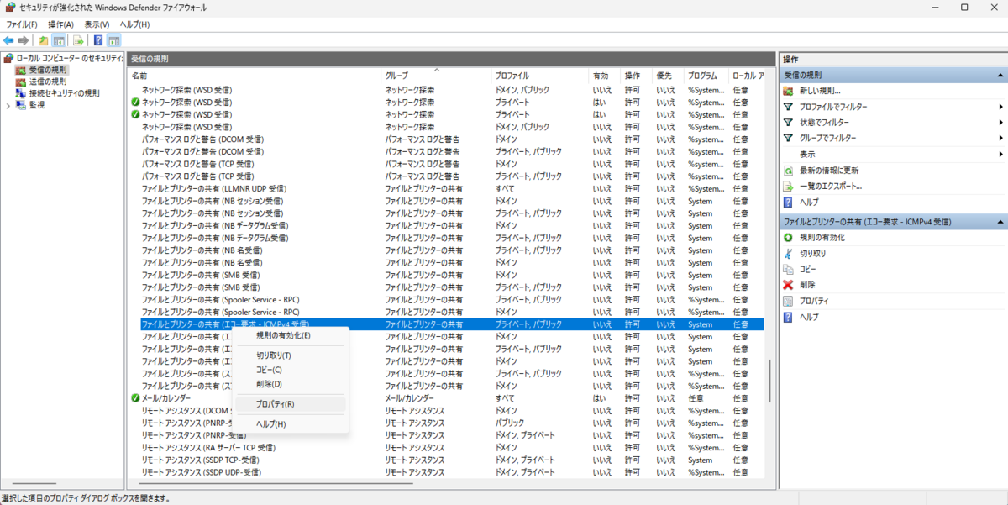The width and height of the screenshot is (1008, 505).
Task: Click the 優先 column header
Action: tap(669, 76)
